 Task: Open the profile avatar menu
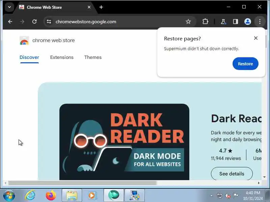(x=248, y=22)
